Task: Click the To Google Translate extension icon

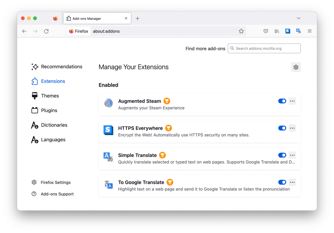Action: (108, 184)
